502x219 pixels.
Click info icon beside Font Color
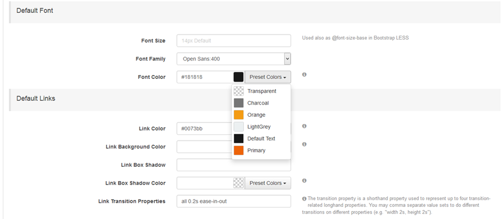click(304, 74)
